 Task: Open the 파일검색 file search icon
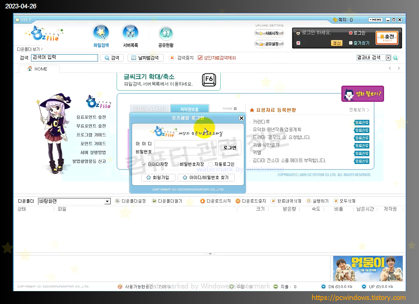[101, 36]
